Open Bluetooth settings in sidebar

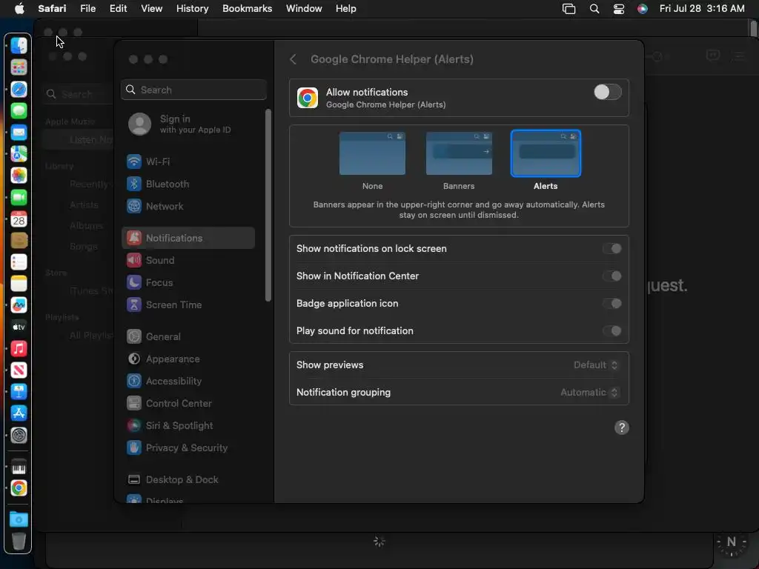(188, 184)
